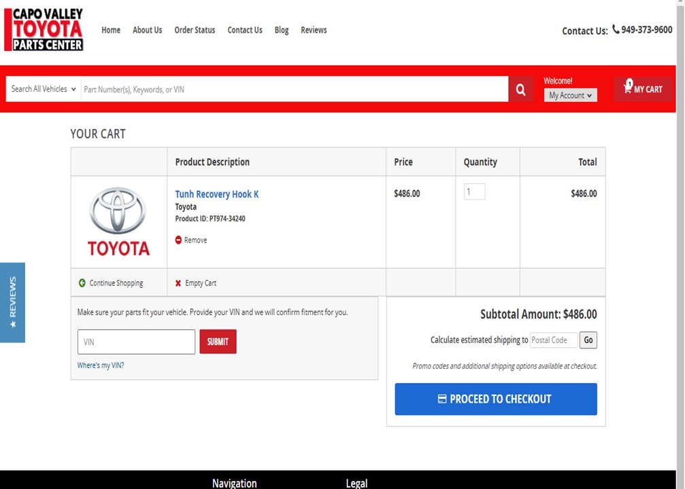
Task: Go to the Home menu item
Action: tap(111, 30)
